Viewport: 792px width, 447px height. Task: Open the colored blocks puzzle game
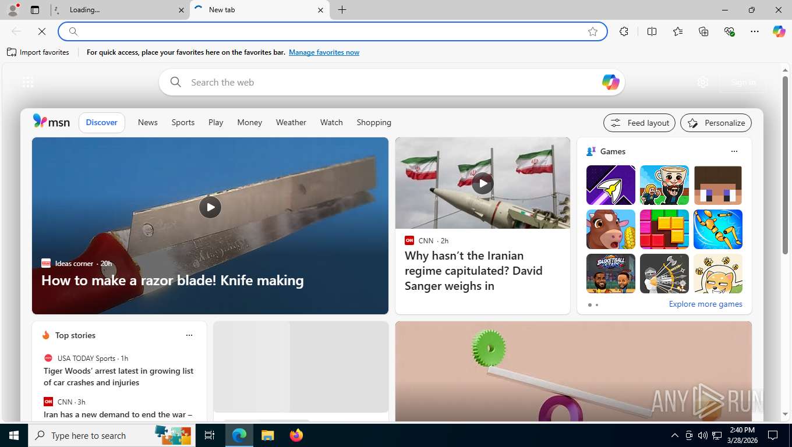coord(664,229)
